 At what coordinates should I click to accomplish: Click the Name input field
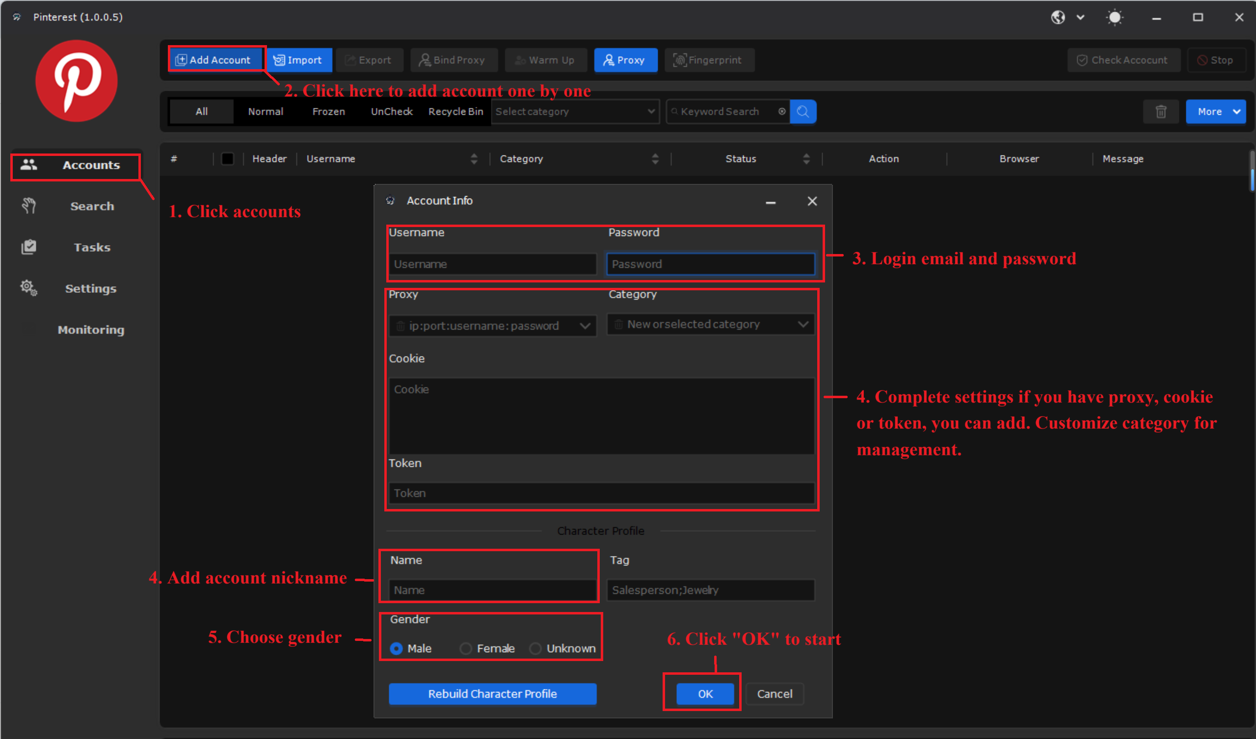click(492, 590)
